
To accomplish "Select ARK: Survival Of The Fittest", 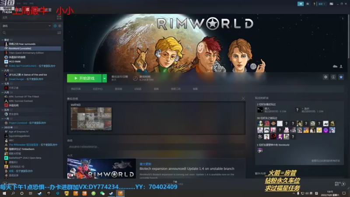I will (24, 96).
